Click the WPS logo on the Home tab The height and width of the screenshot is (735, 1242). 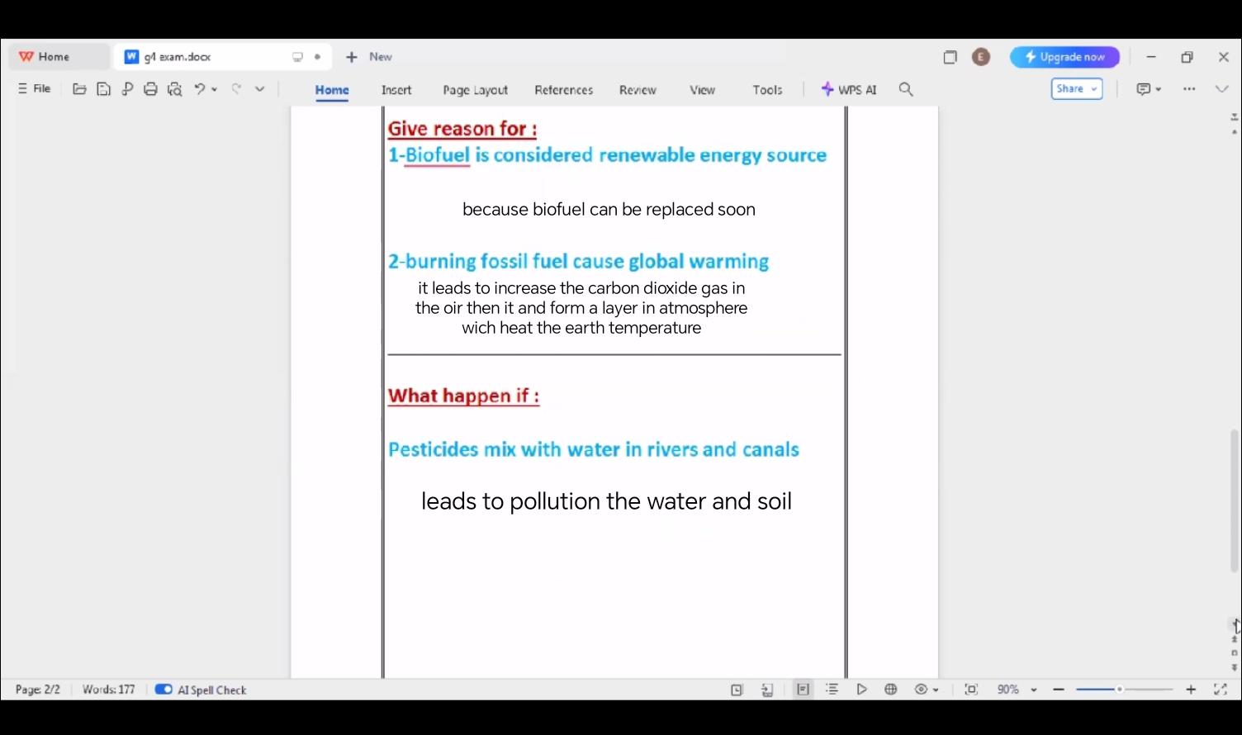point(26,57)
